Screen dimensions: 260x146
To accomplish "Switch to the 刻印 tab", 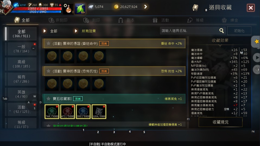I will pos(92,20).
